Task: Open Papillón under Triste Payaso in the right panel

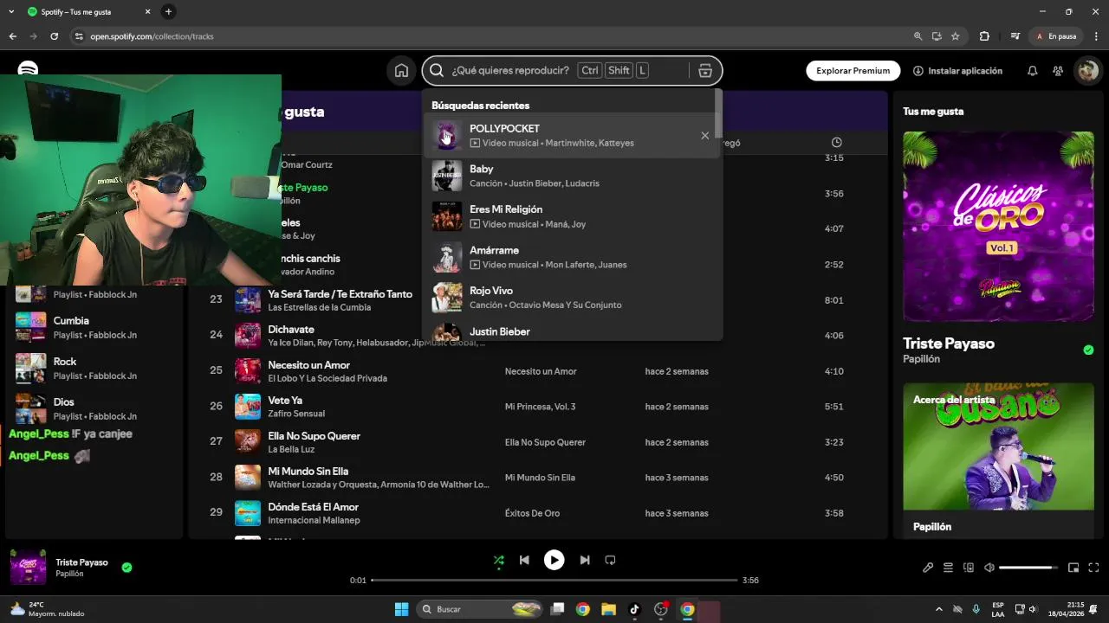Action: (x=921, y=359)
